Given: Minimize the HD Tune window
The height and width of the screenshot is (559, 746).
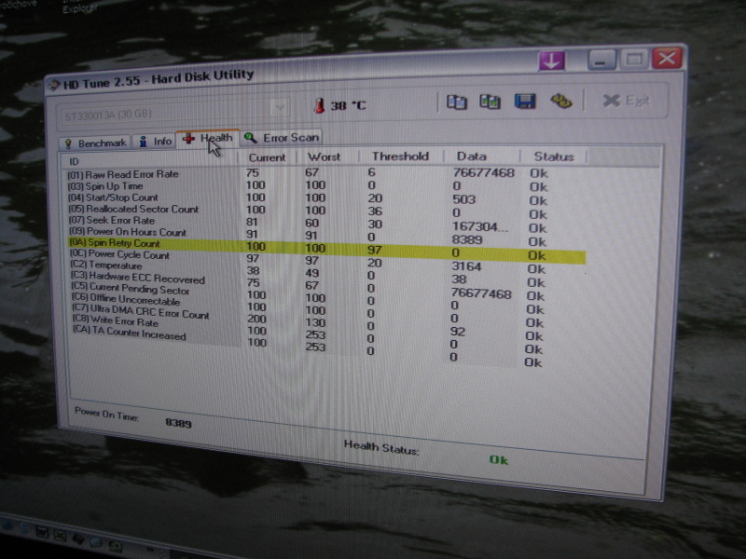Looking at the screenshot, I should point(601,61).
